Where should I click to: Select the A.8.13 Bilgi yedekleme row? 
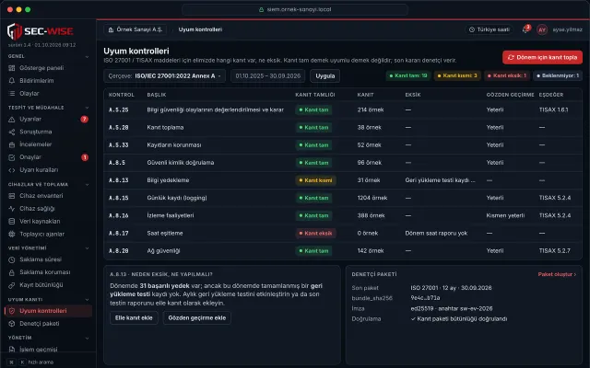(x=343, y=180)
